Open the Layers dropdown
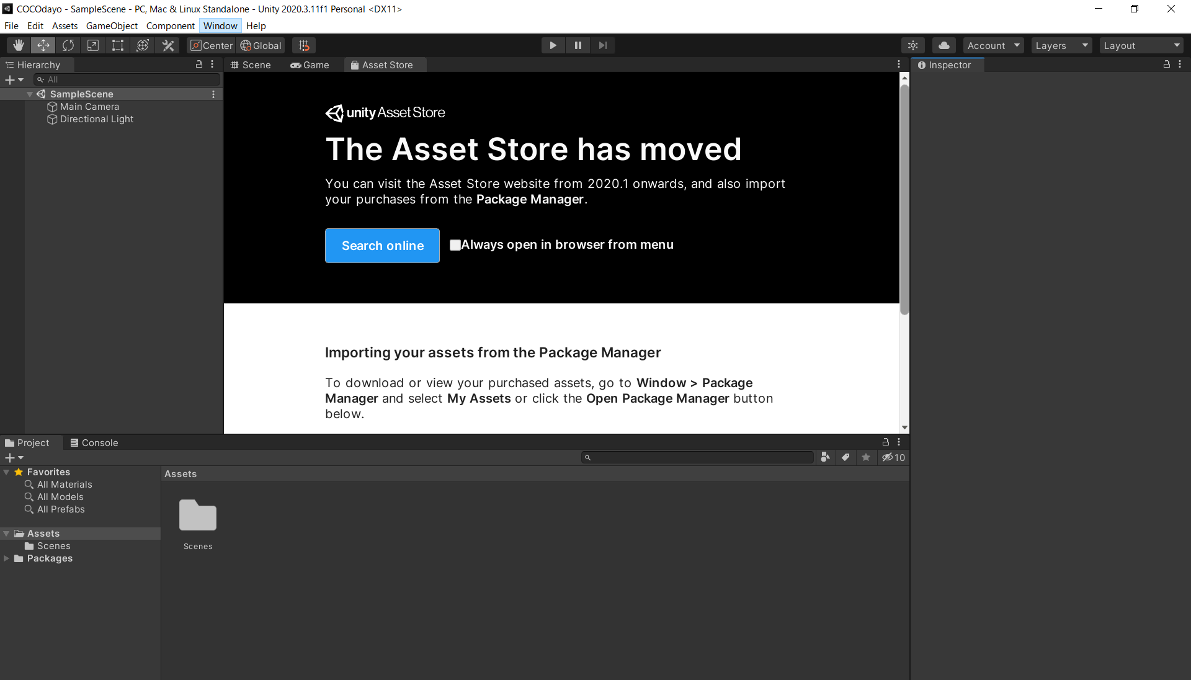 (x=1061, y=45)
